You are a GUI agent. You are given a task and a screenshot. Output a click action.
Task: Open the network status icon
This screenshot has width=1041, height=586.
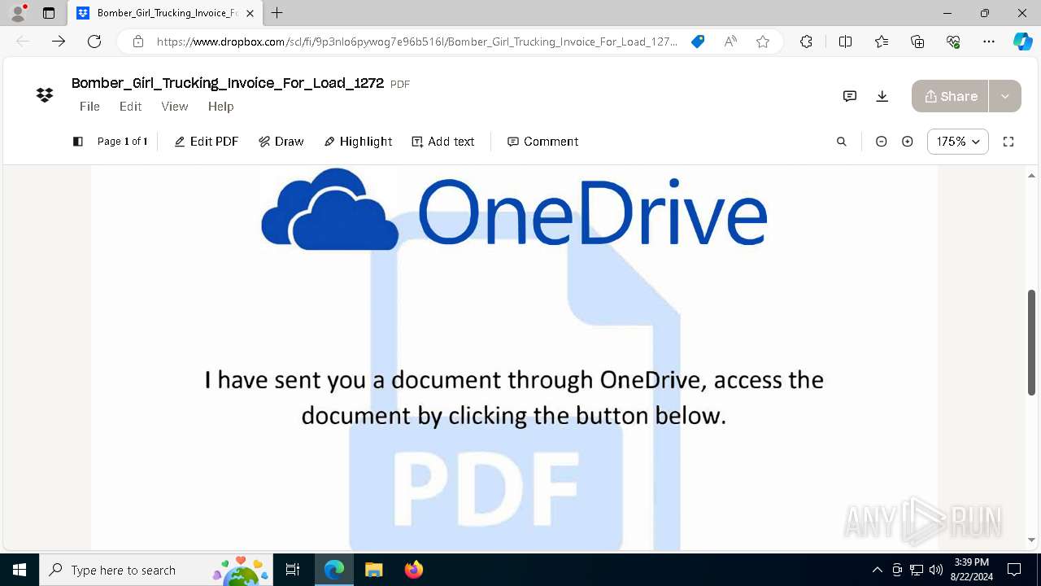tap(917, 570)
